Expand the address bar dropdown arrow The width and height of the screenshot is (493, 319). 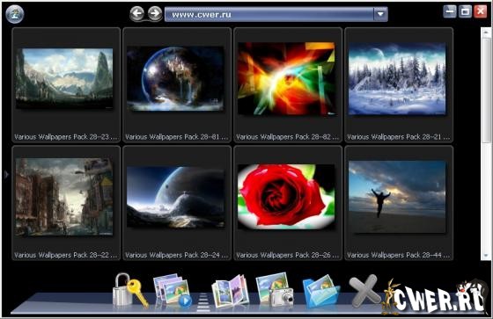tap(380, 14)
